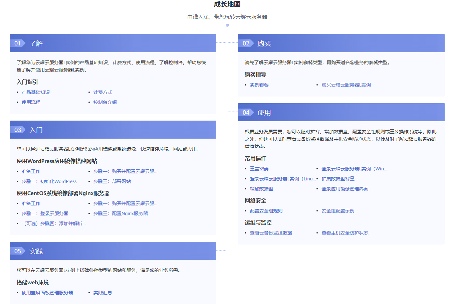Open the 扩展数据盘容量 link
The height and width of the screenshot is (307, 455).
point(338,179)
